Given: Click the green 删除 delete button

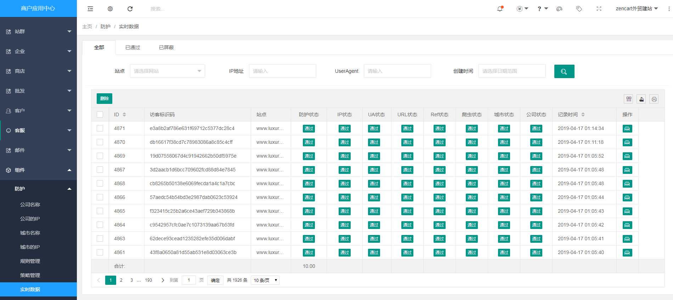Looking at the screenshot, I should tap(104, 99).
